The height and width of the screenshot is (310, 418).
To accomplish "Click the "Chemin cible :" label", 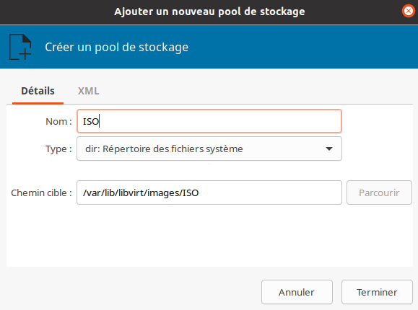I will coord(41,192).
